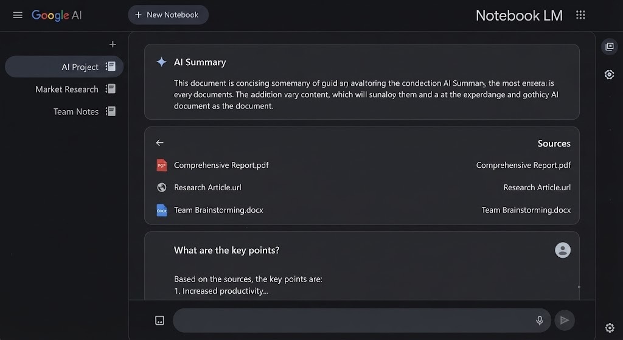Open the Market Research notebook

coord(75,89)
